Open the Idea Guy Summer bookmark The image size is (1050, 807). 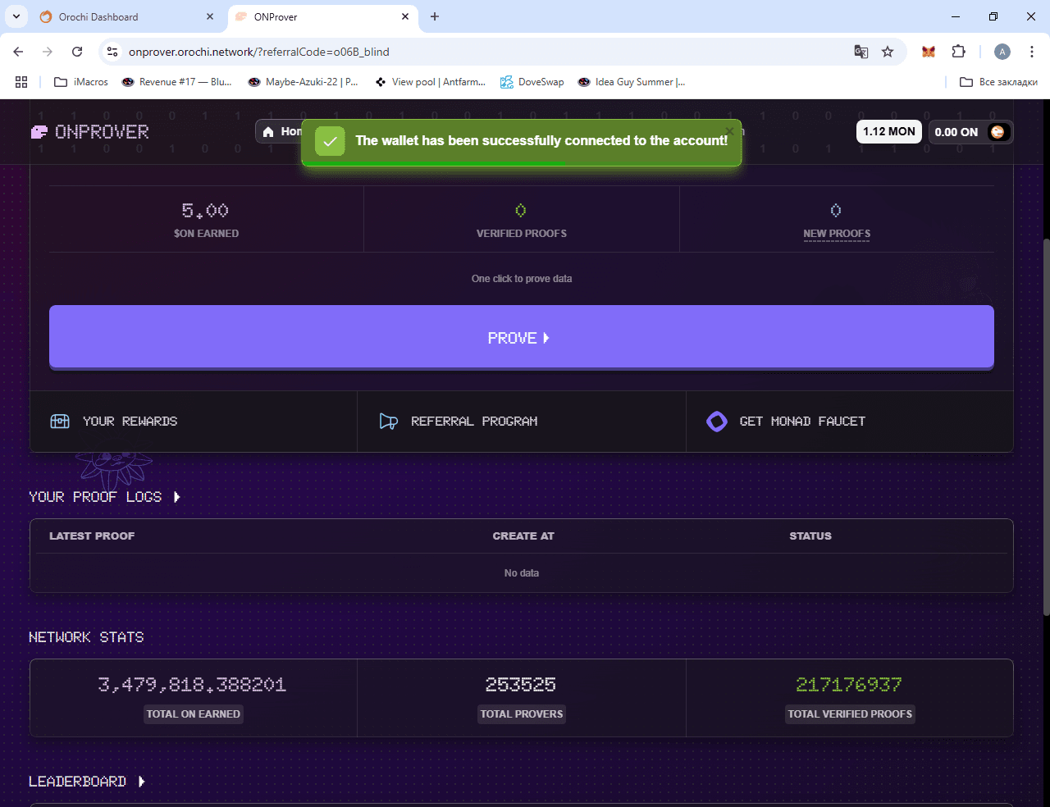(x=632, y=82)
